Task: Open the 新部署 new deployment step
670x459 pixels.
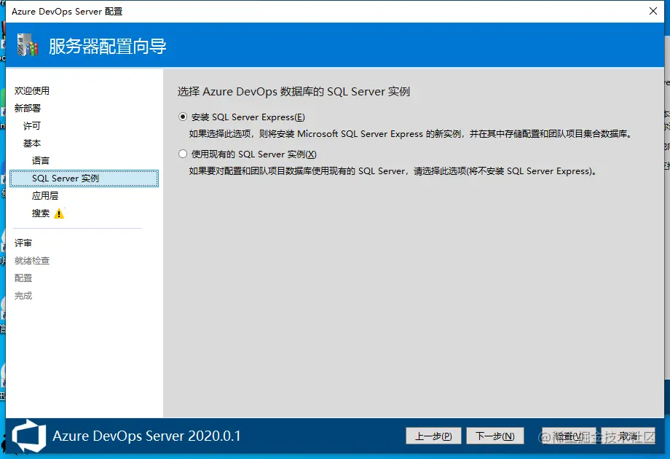Action: coord(28,108)
